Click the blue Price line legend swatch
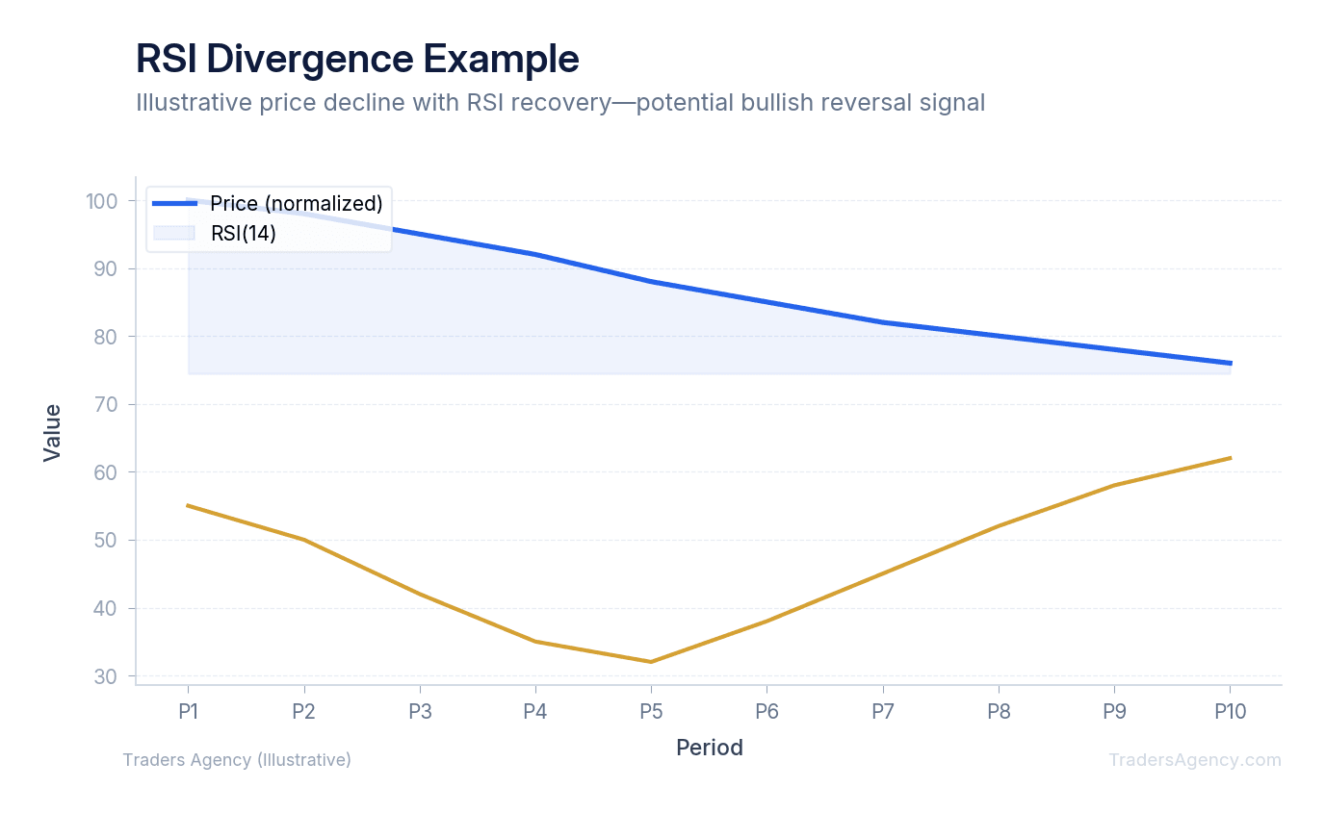Image resolution: width=1325 pixels, height=813 pixels. click(x=174, y=203)
